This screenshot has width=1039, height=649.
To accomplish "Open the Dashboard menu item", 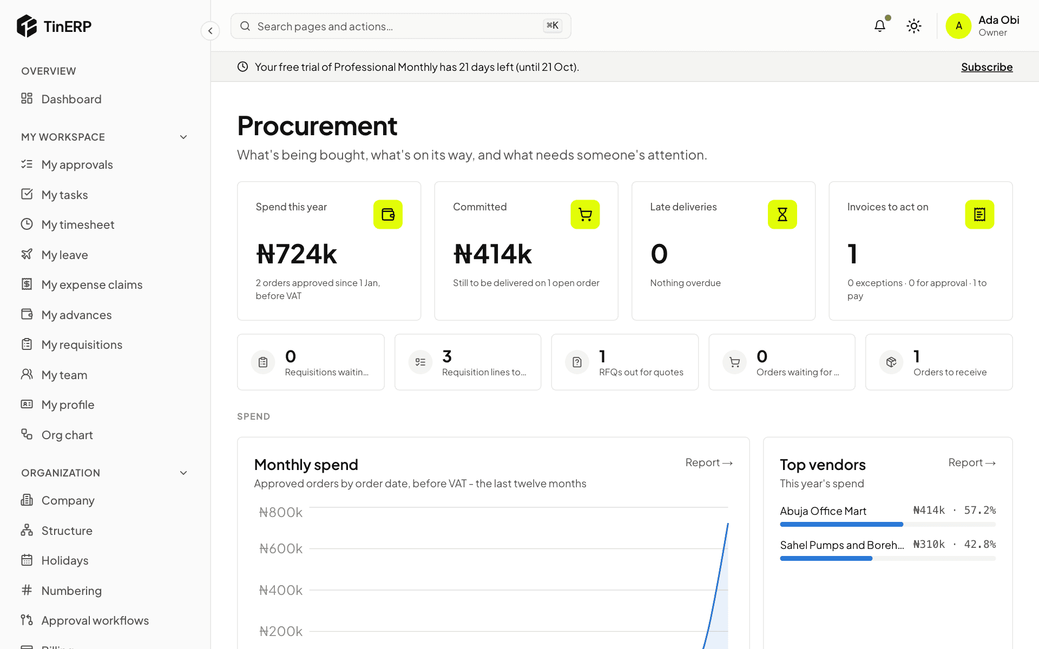I will click(105, 99).
